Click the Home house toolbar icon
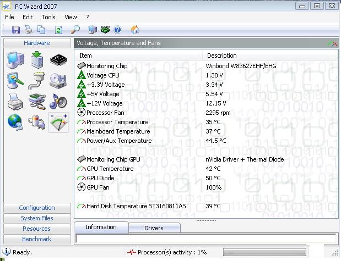This screenshot has height=261, width=341. [x=135, y=30]
